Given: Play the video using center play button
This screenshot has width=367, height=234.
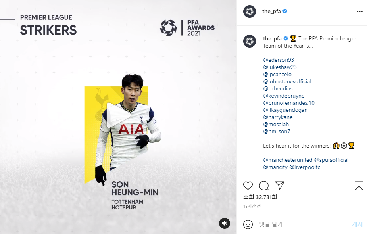Looking at the screenshot, I should point(118,115).
